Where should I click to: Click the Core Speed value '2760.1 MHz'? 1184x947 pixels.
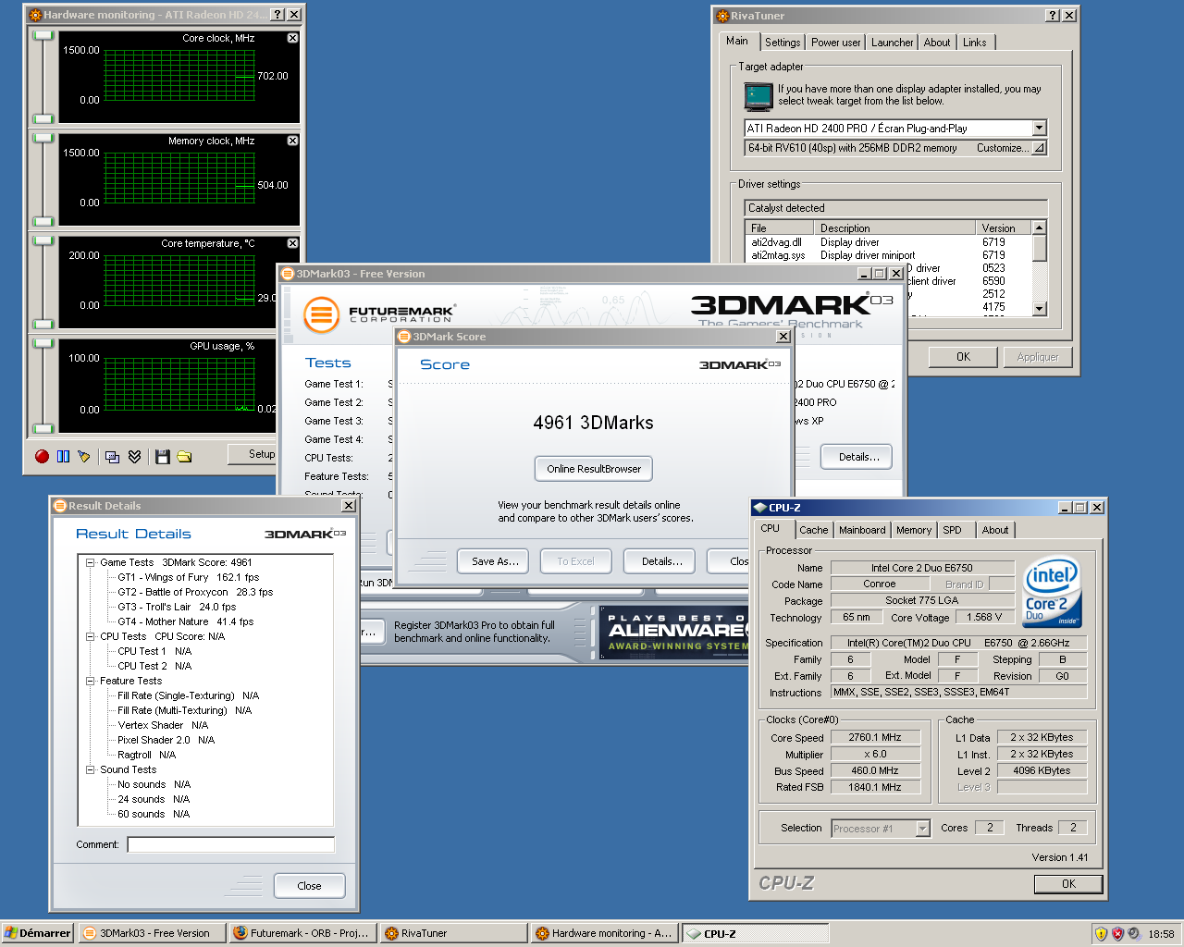pyautogui.click(x=875, y=737)
